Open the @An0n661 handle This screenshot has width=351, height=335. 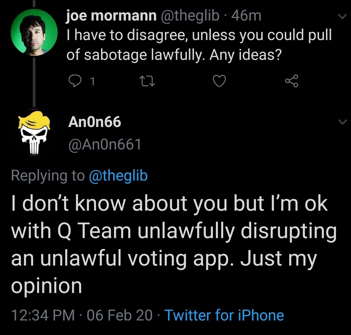pos(104,144)
